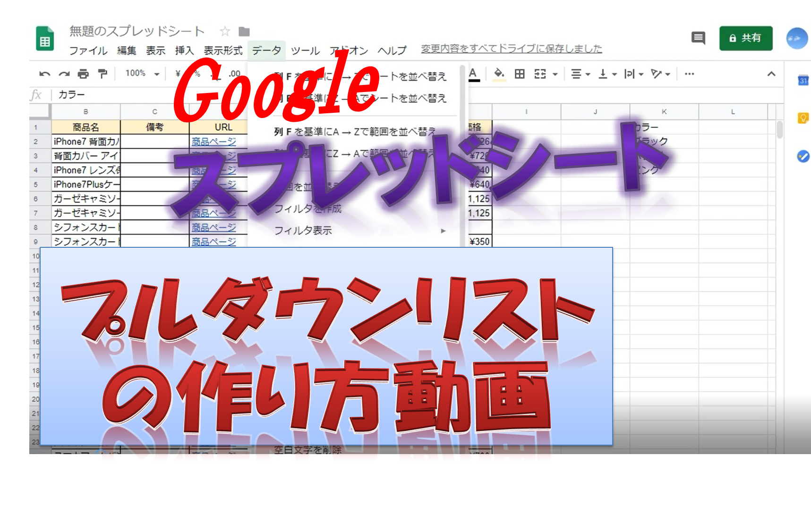Select row 5 header
Image resolution: width=811 pixels, height=506 pixels.
36,185
